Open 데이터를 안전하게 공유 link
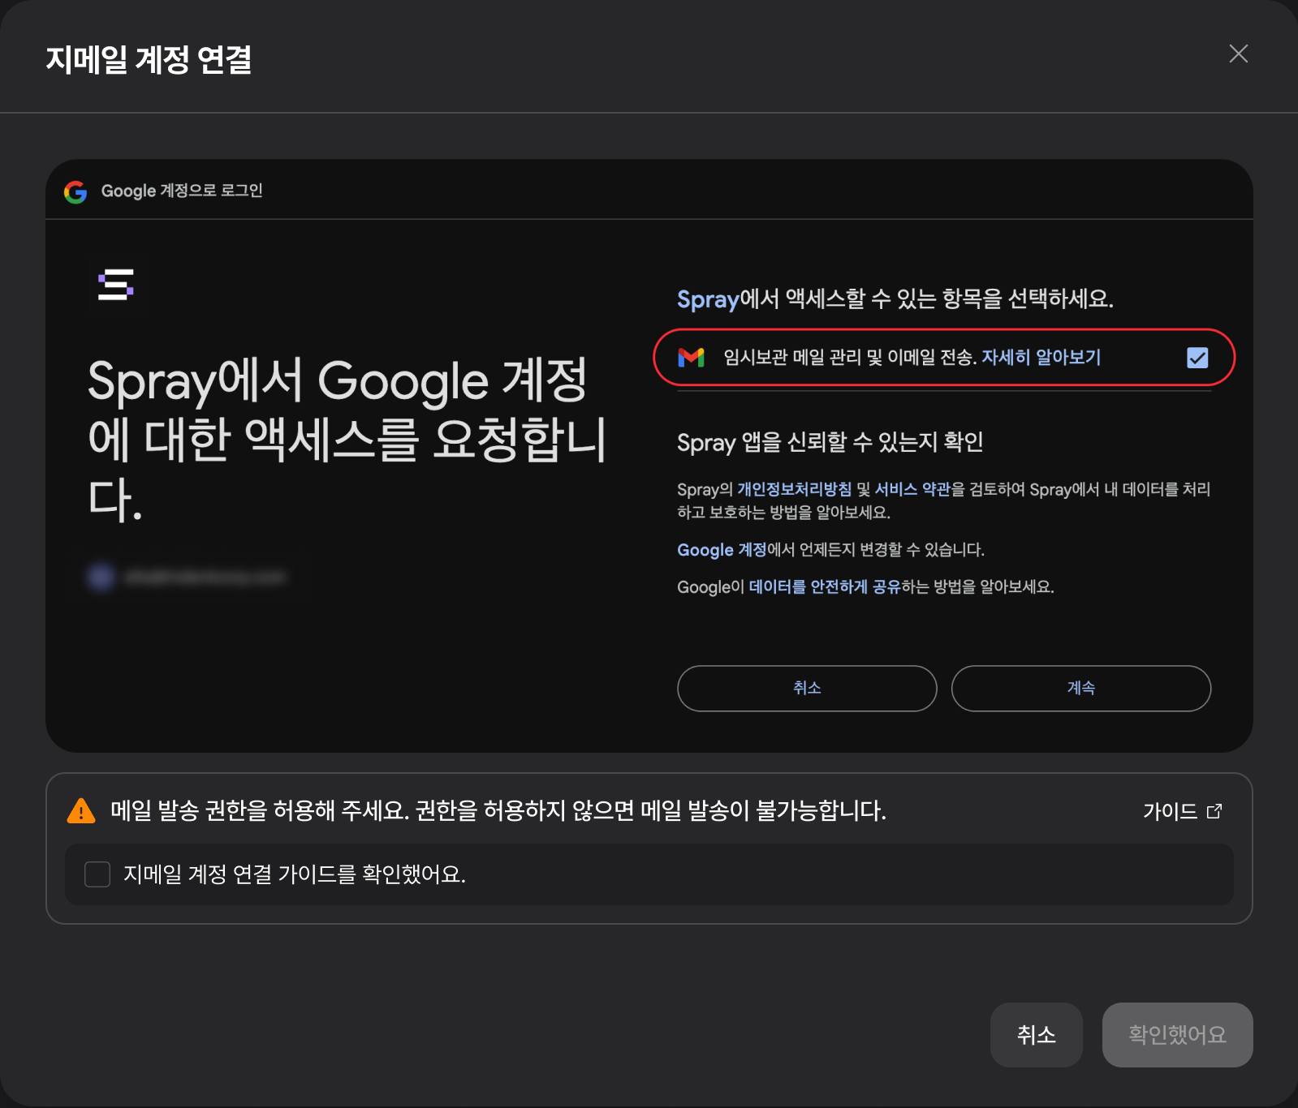 (x=825, y=586)
